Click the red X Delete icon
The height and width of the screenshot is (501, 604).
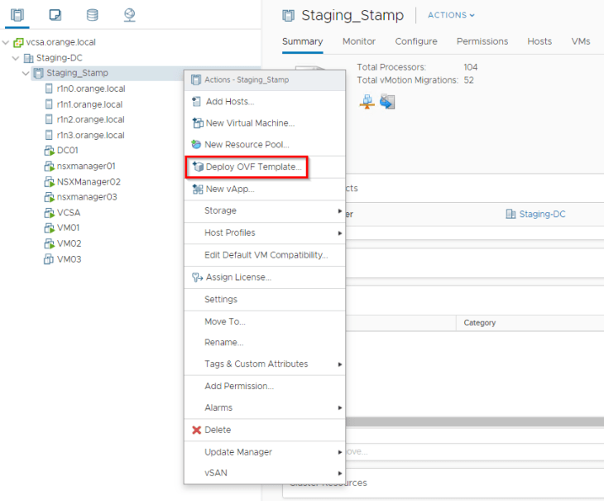(196, 430)
